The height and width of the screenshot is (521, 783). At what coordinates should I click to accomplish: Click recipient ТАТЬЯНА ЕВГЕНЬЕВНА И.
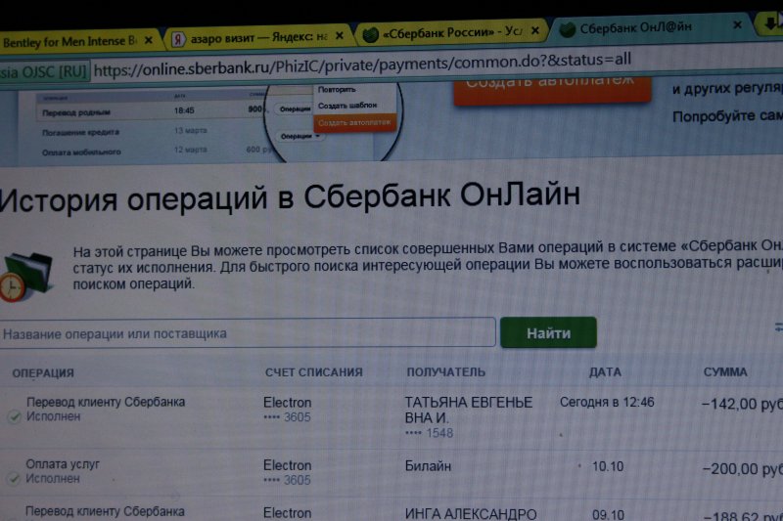469,410
